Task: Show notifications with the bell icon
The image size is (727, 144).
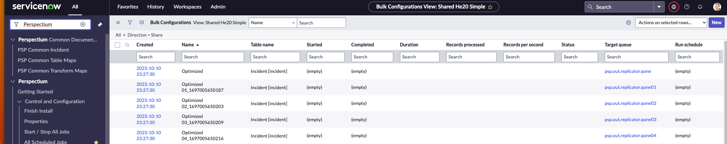Action: click(x=700, y=7)
